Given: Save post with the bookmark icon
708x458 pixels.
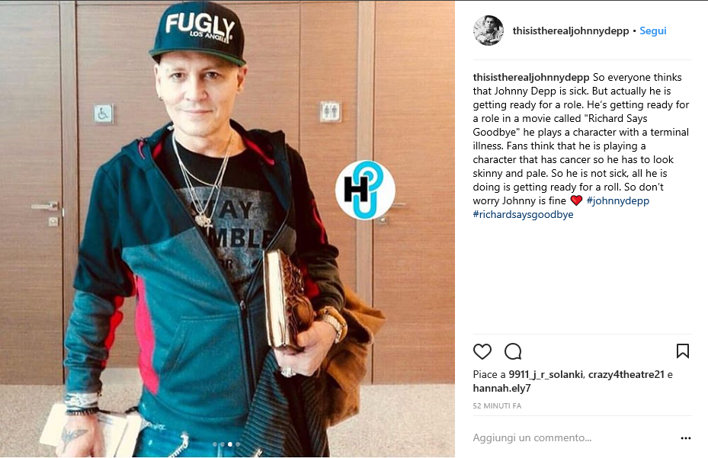Looking at the screenshot, I should pyautogui.click(x=682, y=351).
